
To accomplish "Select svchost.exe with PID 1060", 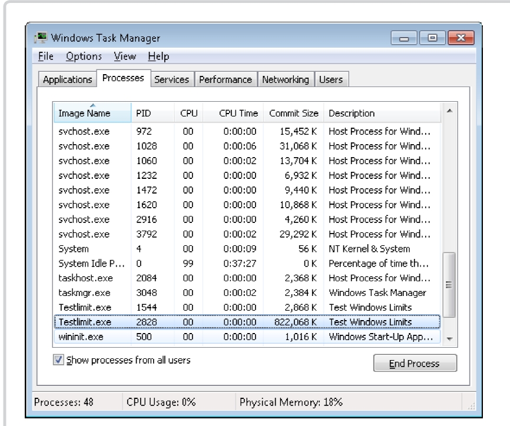I will [247, 161].
